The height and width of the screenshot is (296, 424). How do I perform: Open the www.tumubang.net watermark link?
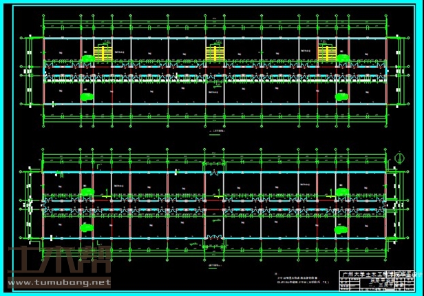[x=59, y=282]
